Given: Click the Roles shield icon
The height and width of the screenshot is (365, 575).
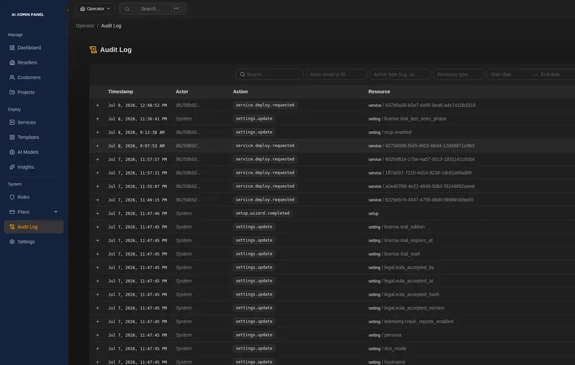Looking at the screenshot, I should [x=12, y=197].
